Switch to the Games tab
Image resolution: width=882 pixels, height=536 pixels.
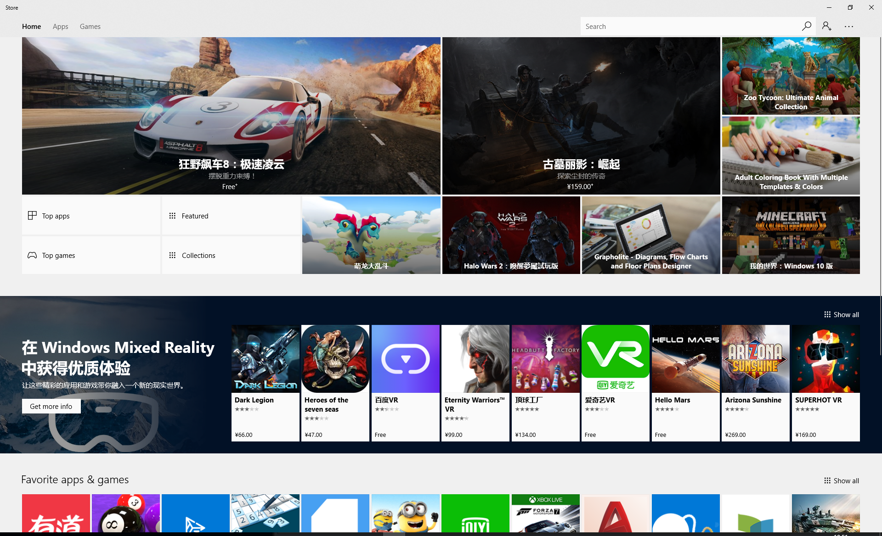click(90, 27)
